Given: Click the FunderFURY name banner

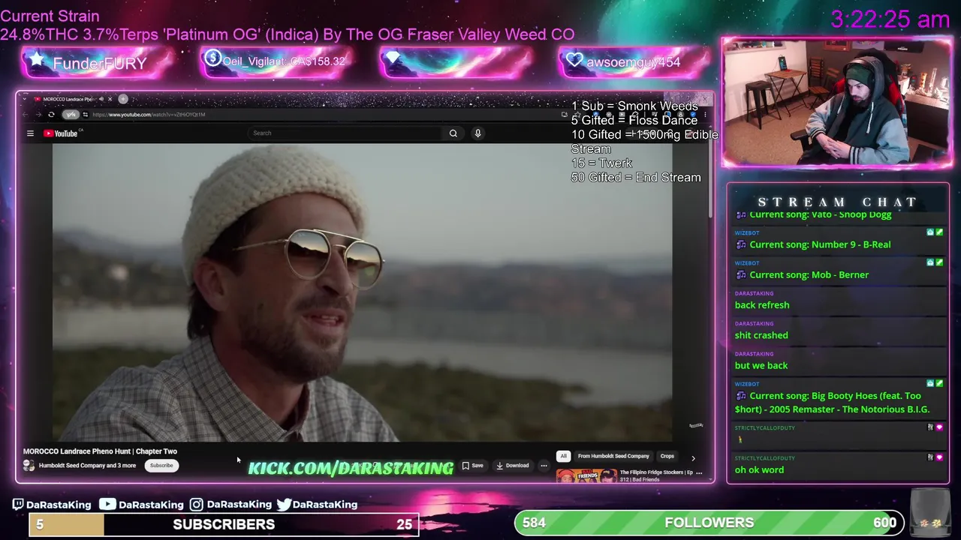Looking at the screenshot, I should [x=98, y=62].
